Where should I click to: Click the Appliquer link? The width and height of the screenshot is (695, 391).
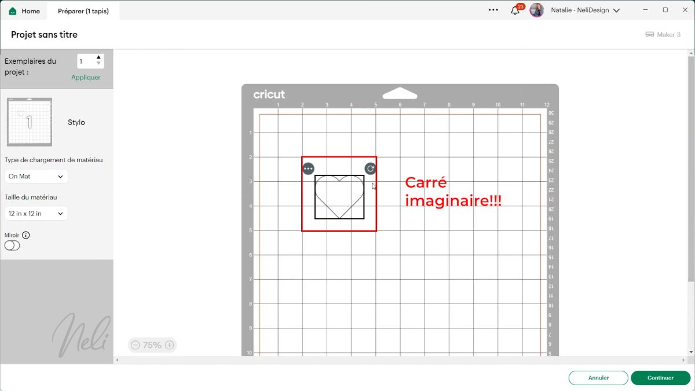coord(86,77)
